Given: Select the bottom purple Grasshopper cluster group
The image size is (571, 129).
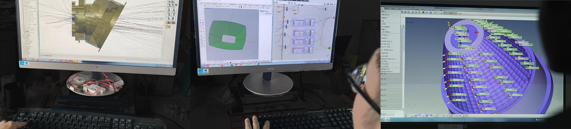Looking at the screenshot, I should [302, 50].
